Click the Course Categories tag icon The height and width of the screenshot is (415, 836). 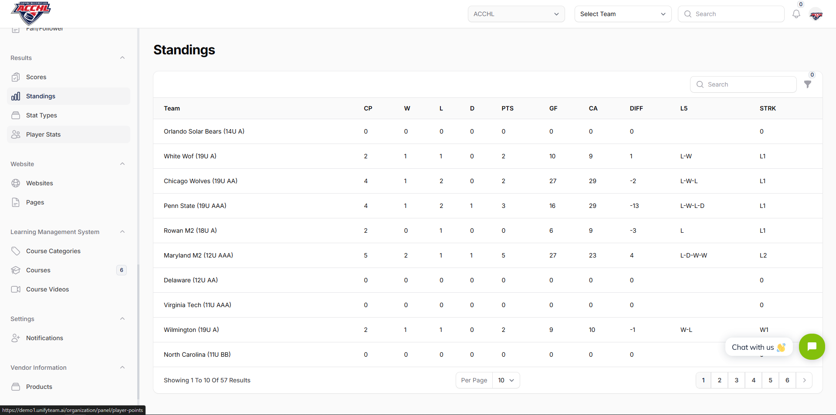(16, 251)
